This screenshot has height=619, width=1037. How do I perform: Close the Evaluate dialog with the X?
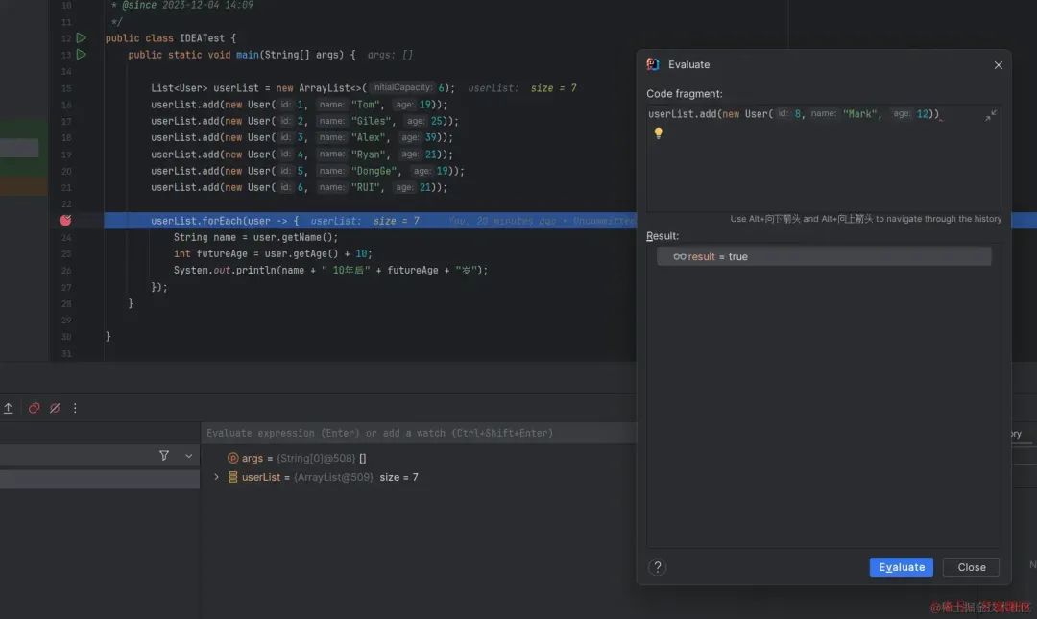click(998, 65)
